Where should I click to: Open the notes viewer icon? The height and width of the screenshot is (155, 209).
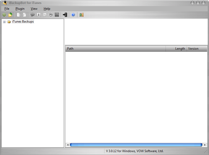pos(45,15)
